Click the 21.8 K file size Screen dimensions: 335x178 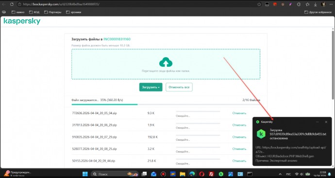[151, 161]
